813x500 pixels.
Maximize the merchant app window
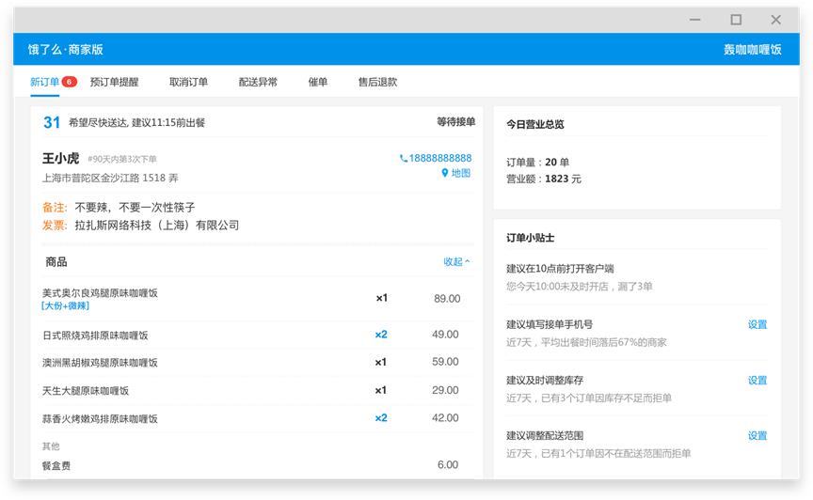pos(736,20)
